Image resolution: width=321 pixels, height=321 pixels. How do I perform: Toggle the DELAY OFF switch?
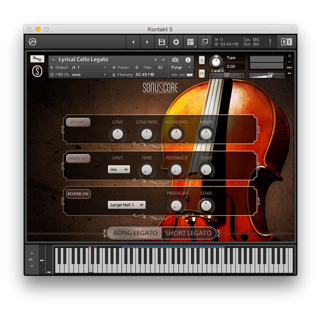pyautogui.click(x=78, y=158)
